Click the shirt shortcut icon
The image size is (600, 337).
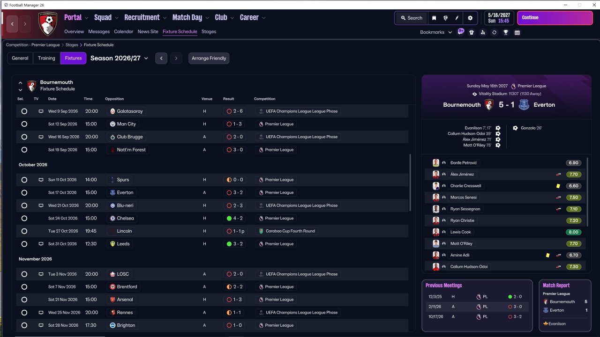click(472, 32)
